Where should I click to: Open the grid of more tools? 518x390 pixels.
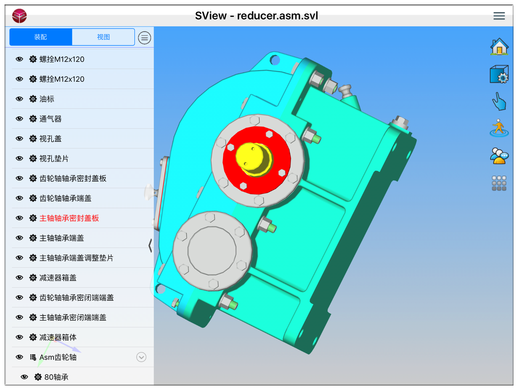pos(499,183)
